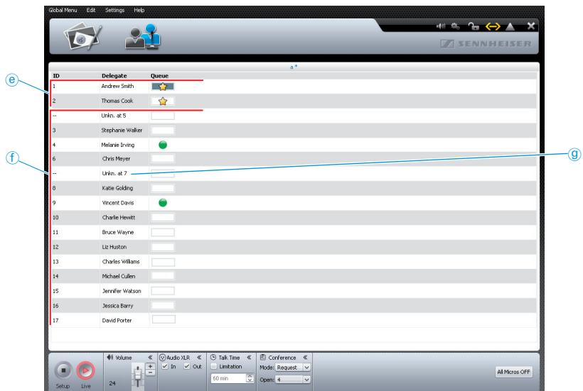Select the Charlie Hewitt delegate name
The width and height of the screenshot is (583, 391).
(119, 217)
